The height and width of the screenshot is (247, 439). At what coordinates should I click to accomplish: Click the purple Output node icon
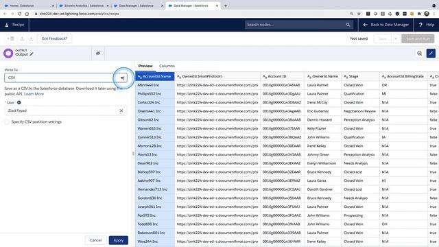click(x=8, y=54)
